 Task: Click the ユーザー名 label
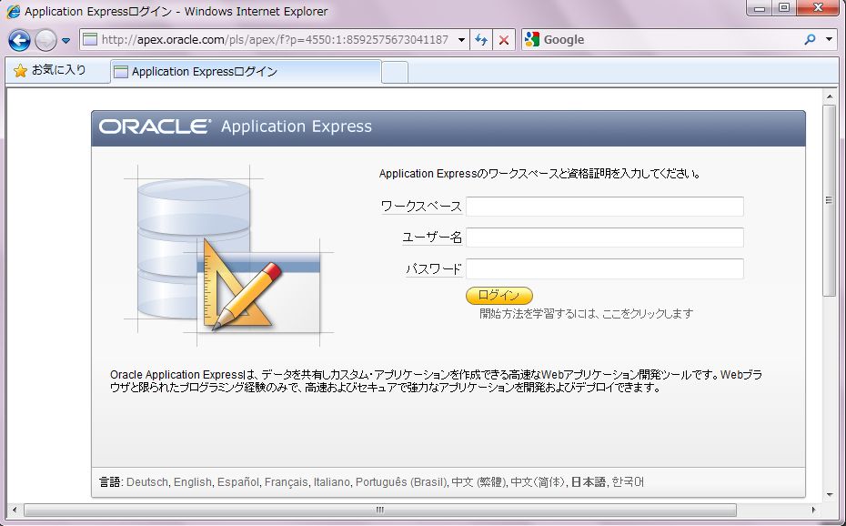431,238
